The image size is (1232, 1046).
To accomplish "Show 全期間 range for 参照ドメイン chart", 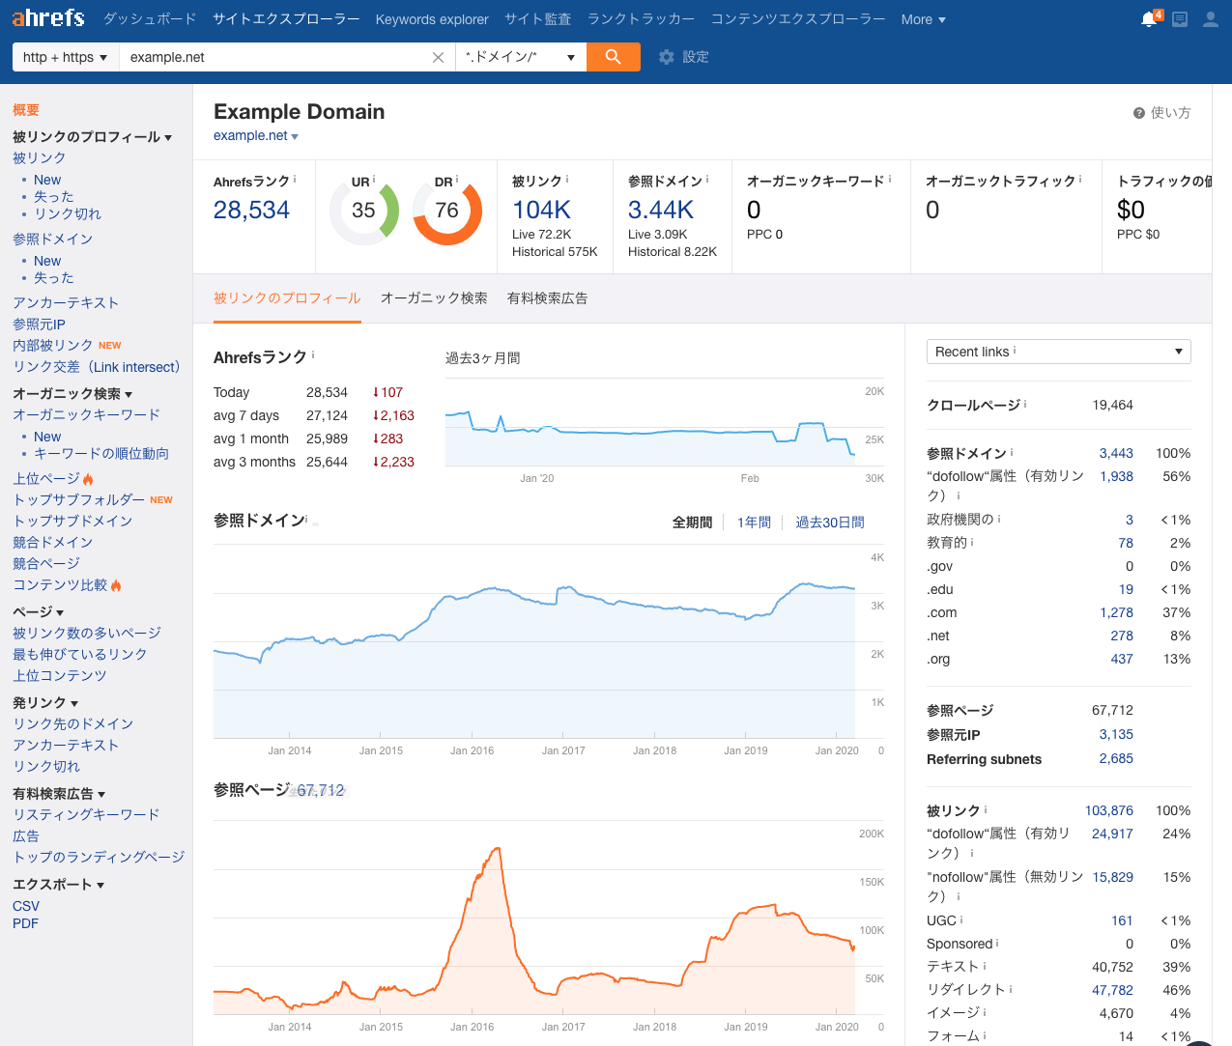I will click(x=693, y=523).
